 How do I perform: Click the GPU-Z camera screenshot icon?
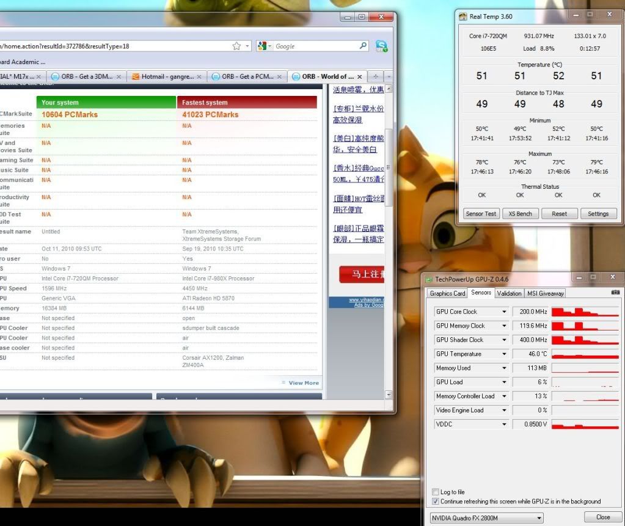coord(615,293)
